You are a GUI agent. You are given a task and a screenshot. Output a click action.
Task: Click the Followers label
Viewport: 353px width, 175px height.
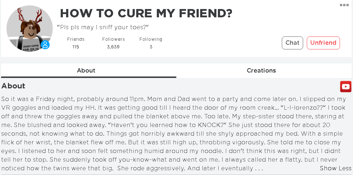tap(113, 39)
